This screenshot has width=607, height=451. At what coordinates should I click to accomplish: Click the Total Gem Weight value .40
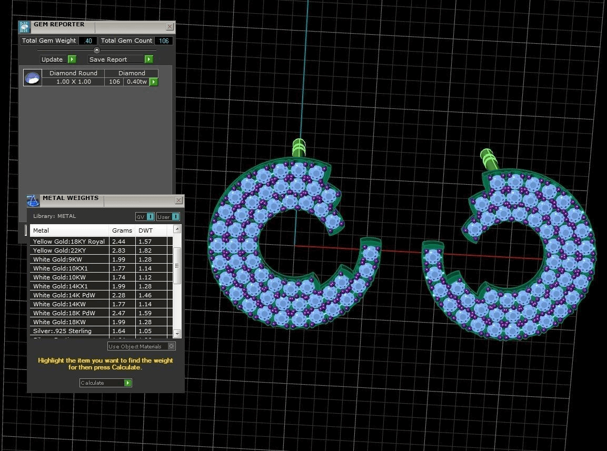(88, 41)
